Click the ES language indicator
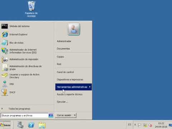The width and height of the screenshot is (172, 129). point(130,125)
